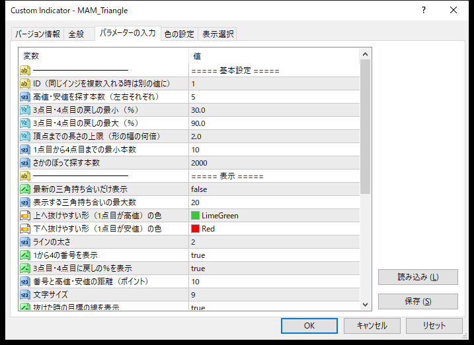Click the integer icon for 高値・安値を探す本数
Screen dimensions: 474x345
(25, 97)
